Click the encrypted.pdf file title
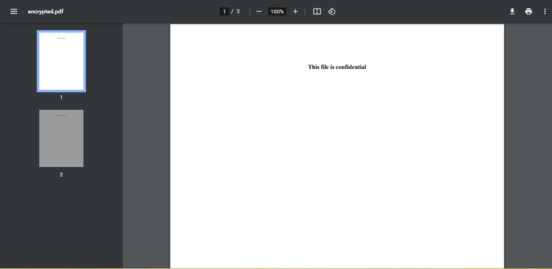Viewport: 552px width, 269px height. coord(45,11)
